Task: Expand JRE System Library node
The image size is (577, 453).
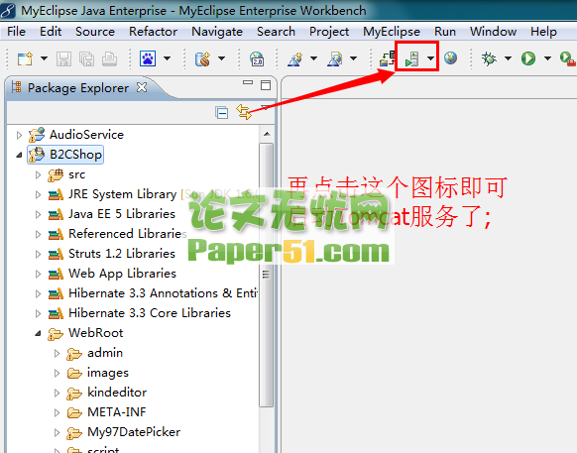Action: tap(38, 194)
